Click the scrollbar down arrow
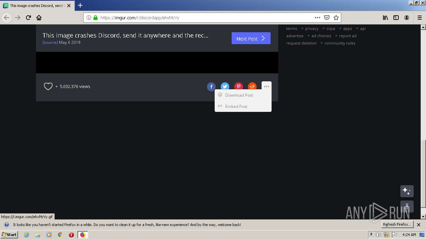Image resolution: width=426 pixels, height=239 pixels. click(x=423, y=217)
